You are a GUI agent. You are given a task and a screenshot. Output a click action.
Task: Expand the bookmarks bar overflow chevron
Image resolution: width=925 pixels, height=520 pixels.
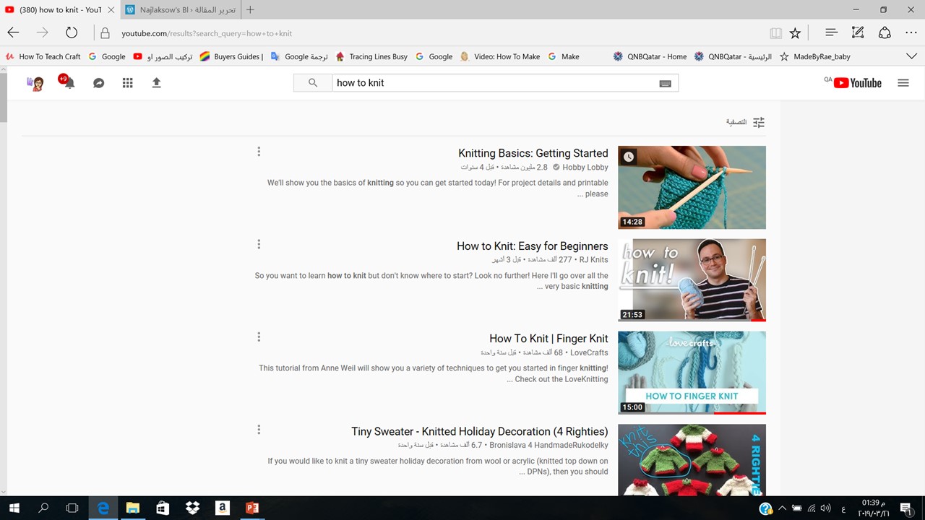pyautogui.click(x=911, y=56)
